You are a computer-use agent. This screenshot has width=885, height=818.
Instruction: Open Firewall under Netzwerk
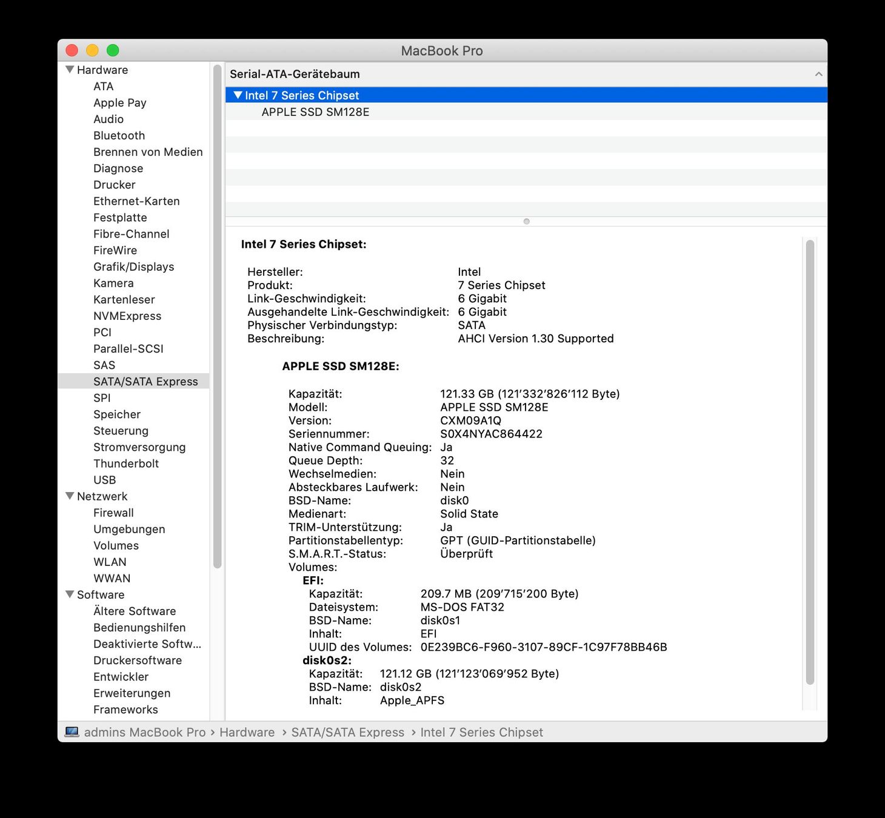113,512
